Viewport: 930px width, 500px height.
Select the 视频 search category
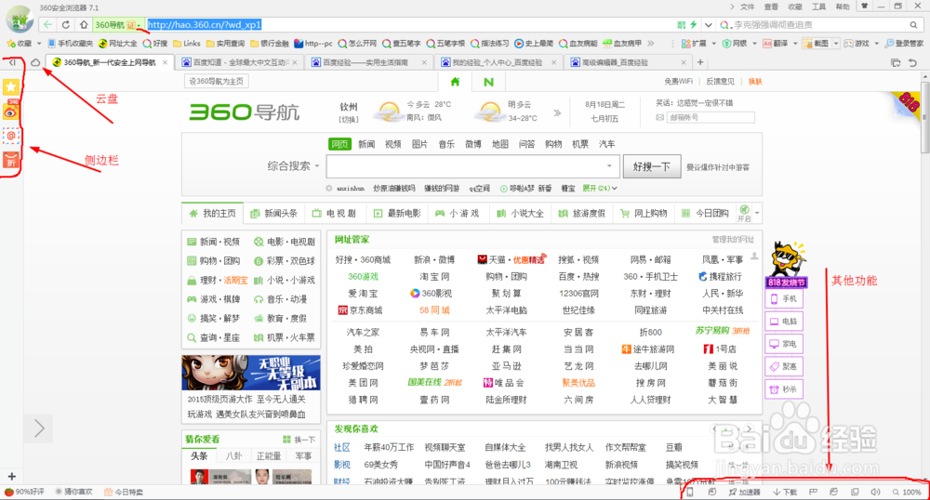(393, 144)
